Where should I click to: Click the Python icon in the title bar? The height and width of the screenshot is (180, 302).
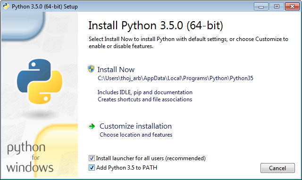point(6,6)
